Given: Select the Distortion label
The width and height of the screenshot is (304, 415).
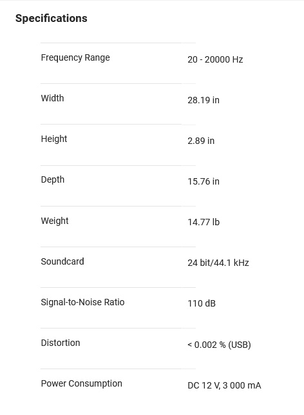Looking at the screenshot, I should [61, 343].
